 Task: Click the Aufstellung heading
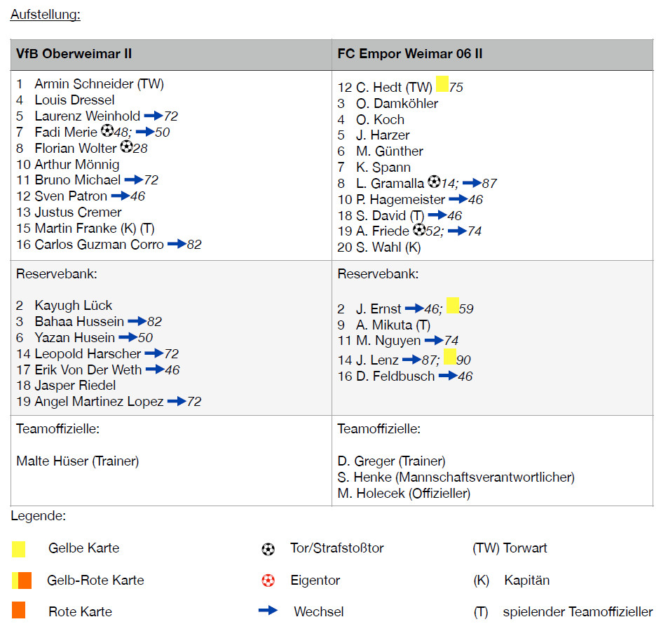pyautogui.click(x=45, y=14)
